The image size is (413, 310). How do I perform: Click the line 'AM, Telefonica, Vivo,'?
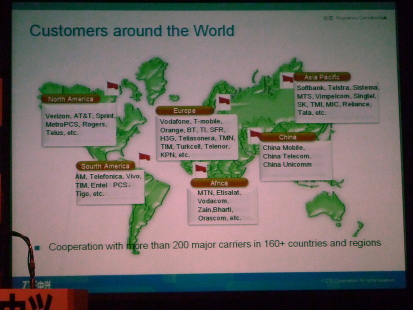[108, 176]
